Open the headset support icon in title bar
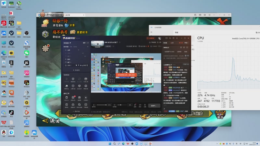Screen dimensions: 260x146 point(170,38)
